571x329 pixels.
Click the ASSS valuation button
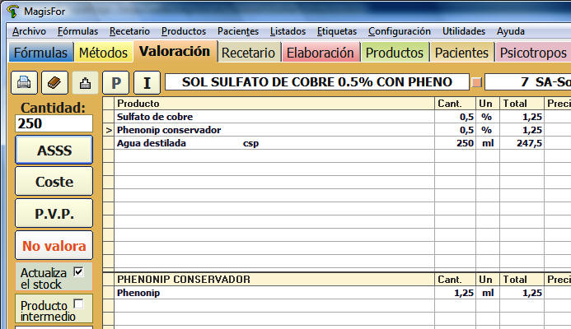coord(54,151)
